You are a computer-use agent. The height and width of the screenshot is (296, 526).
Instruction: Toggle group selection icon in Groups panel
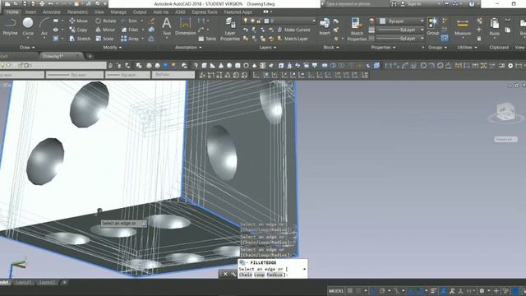click(x=445, y=38)
